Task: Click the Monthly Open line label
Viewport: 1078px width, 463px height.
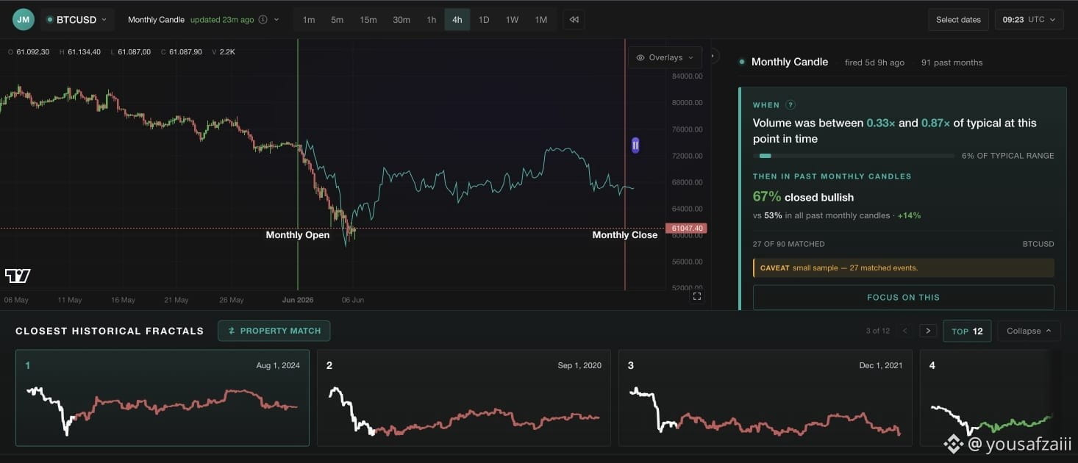Action: click(x=298, y=235)
